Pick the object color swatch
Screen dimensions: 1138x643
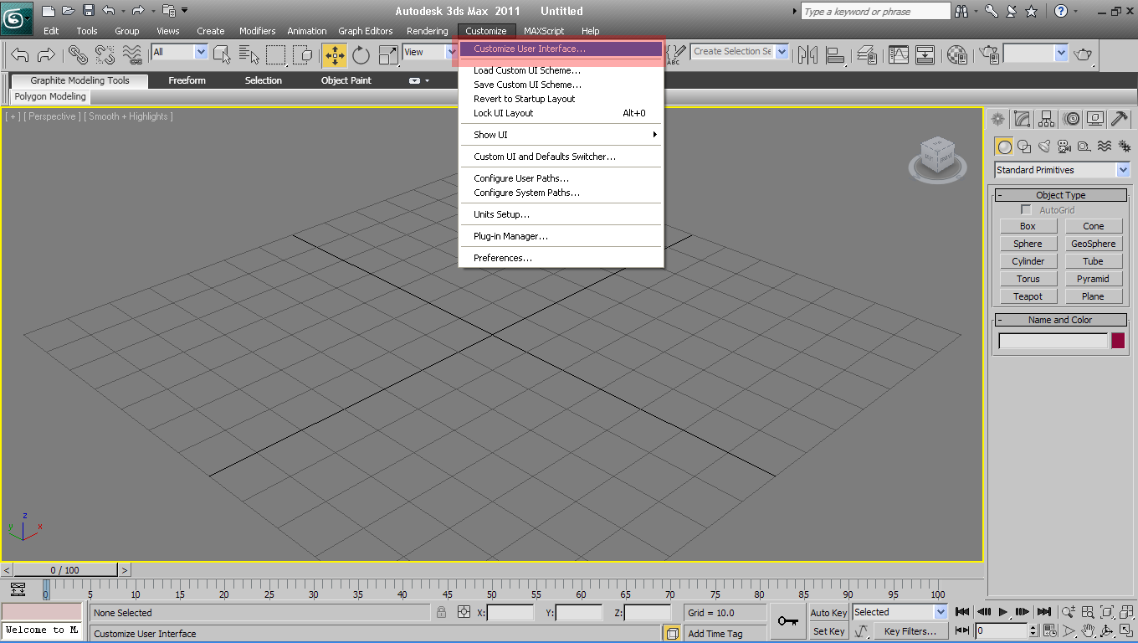(x=1119, y=340)
